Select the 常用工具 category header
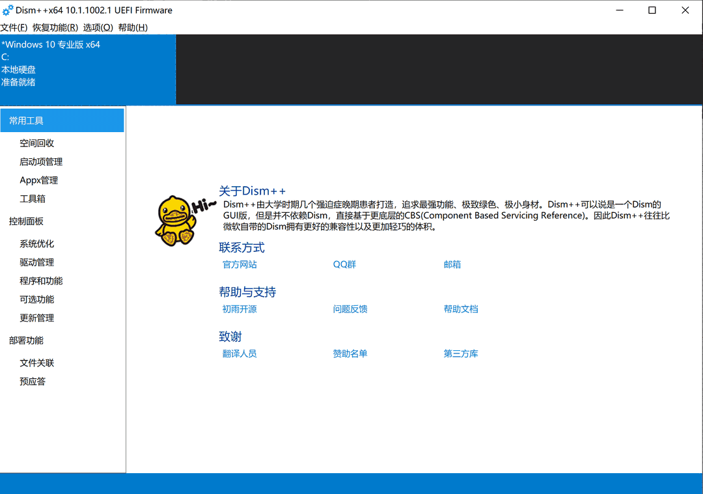The width and height of the screenshot is (703, 494). 62,120
